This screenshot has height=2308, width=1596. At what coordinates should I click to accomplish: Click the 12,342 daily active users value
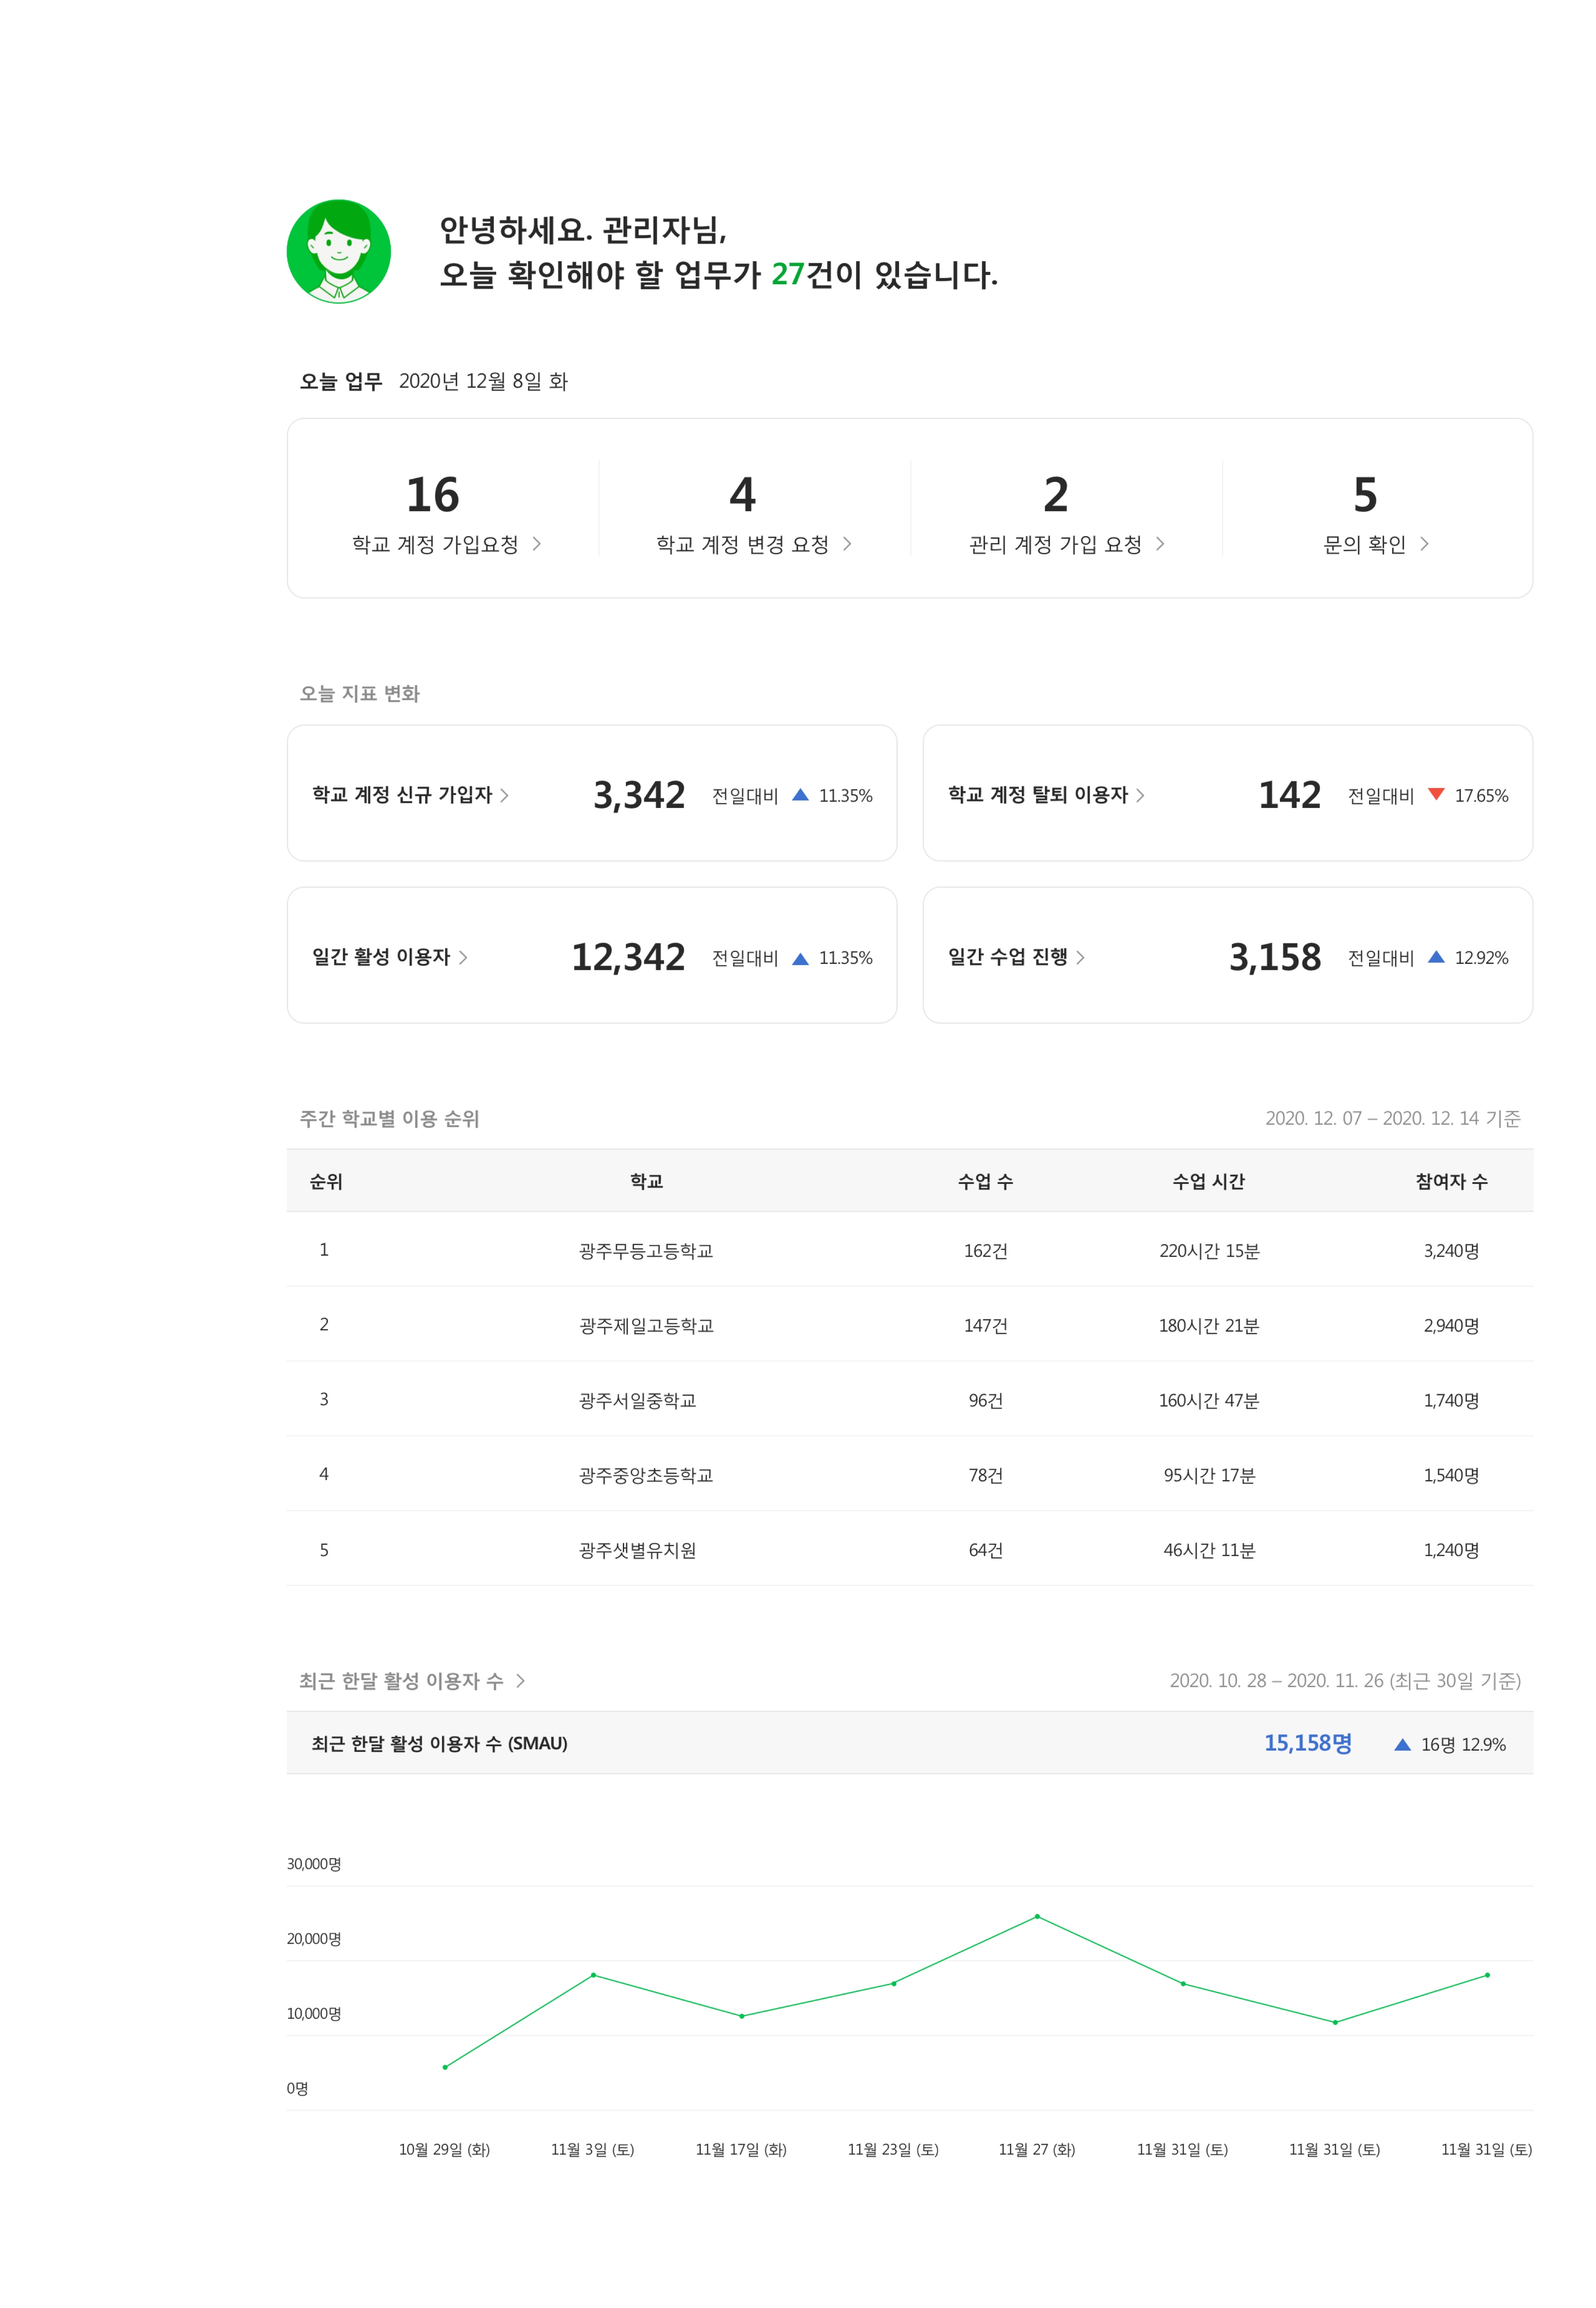[x=628, y=957]
